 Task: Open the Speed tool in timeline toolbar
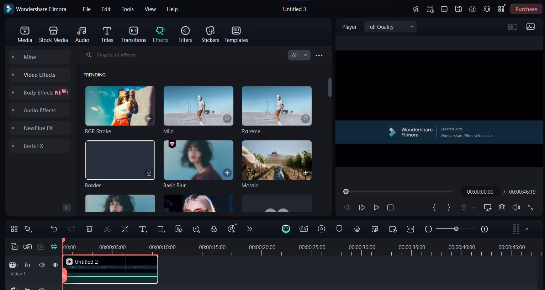tap(196, 229)
